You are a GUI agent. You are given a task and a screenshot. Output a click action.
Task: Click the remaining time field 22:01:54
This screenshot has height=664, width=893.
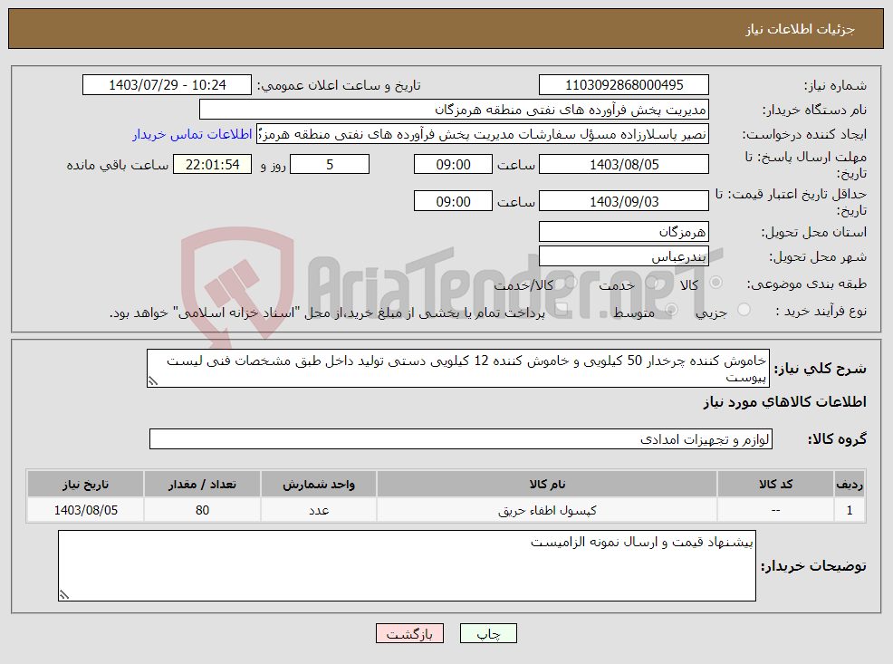[x=213, y=165]
